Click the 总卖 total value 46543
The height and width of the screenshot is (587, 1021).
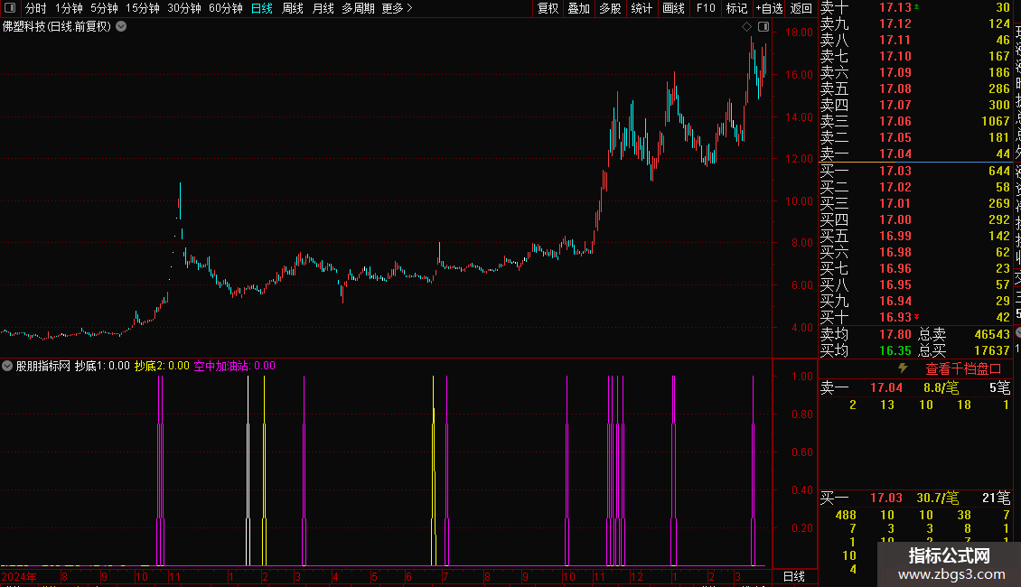point(992,334)
